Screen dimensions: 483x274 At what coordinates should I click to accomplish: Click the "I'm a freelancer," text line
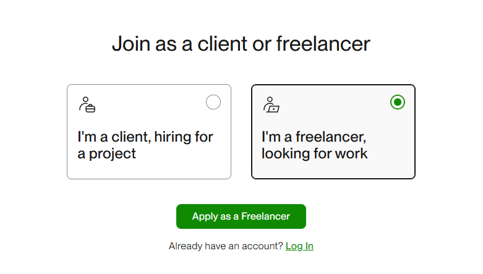click(x=314, y=136)
